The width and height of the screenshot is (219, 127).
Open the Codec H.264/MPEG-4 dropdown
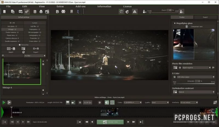tap(132, 102)
